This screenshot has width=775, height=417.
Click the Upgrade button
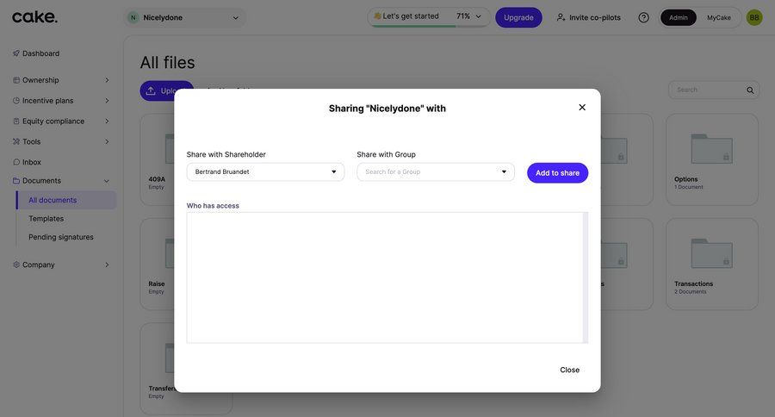(x=518, y=17)
